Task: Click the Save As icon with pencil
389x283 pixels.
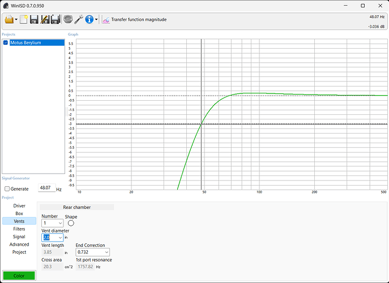Action: click(x=45, y=19)
